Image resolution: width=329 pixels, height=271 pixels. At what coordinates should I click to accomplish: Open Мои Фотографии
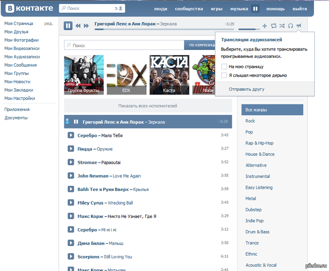point(22,40)
